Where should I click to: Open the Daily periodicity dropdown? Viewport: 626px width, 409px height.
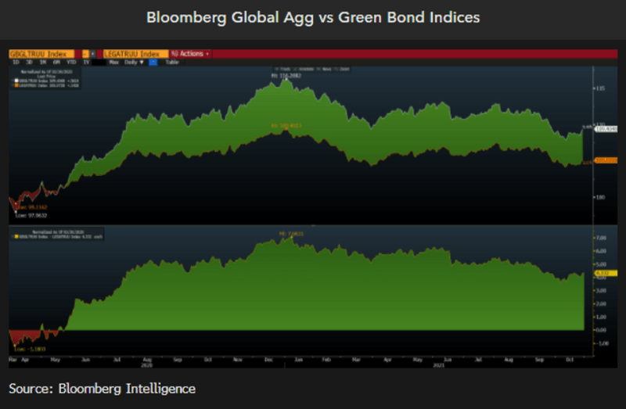click(x=134, y=63)
